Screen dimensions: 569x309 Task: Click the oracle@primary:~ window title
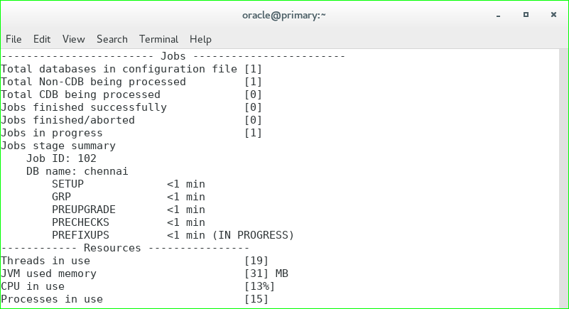coord(283,13)
